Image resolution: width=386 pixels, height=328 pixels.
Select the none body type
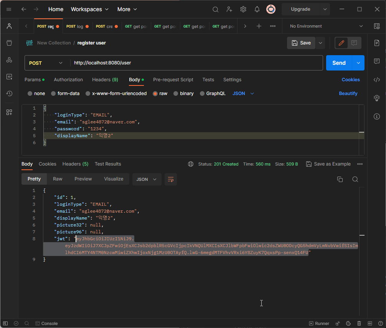tap(36, 93)
